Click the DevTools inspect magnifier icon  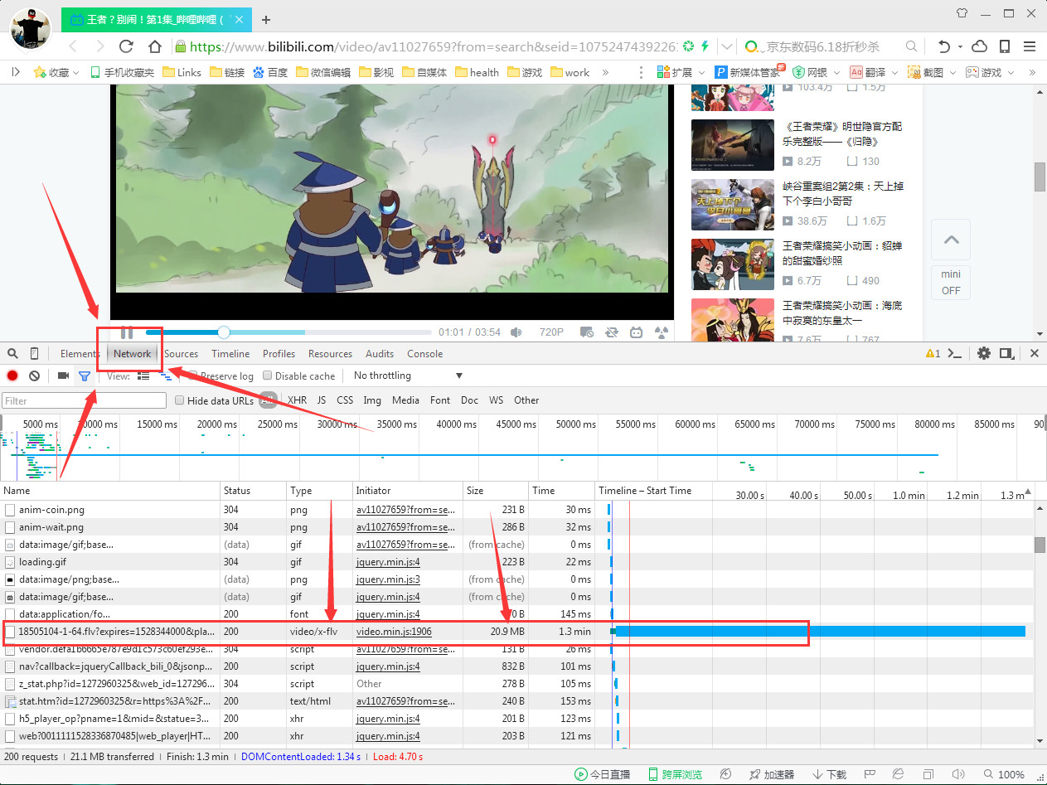(12, 353)
